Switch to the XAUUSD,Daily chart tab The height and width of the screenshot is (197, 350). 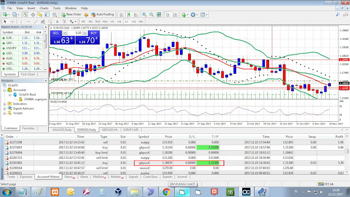tap(62, 130)
